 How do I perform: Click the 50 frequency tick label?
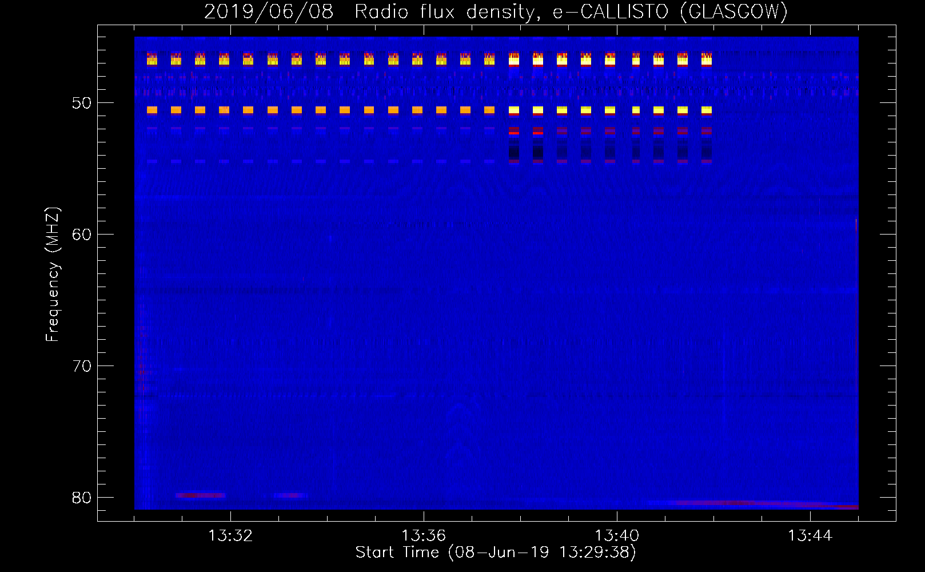[82, 103]
